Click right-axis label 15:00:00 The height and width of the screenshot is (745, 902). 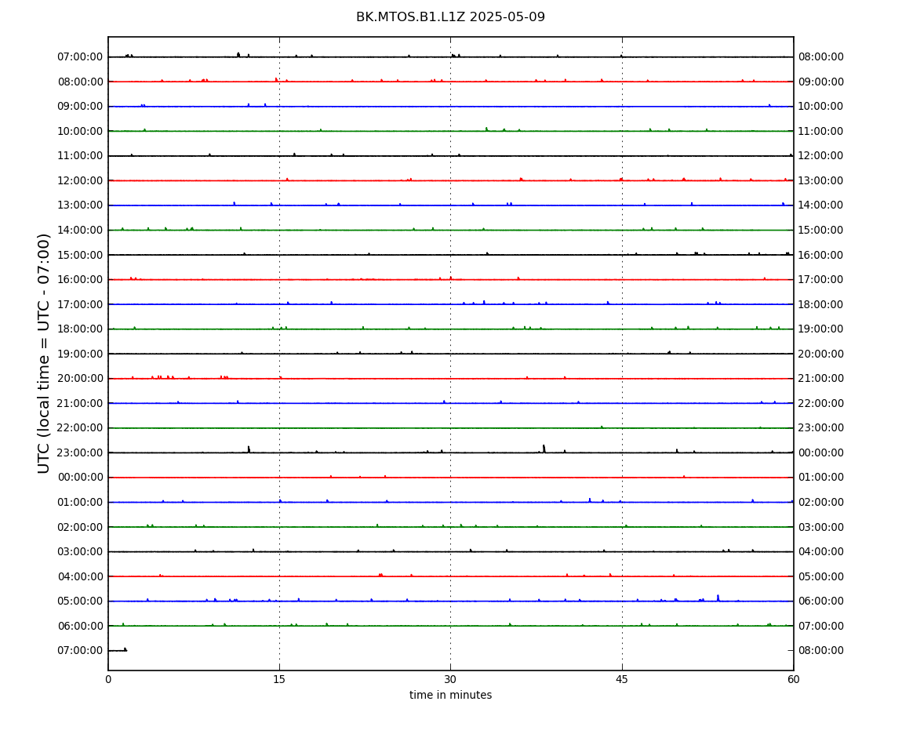point(821,230)
